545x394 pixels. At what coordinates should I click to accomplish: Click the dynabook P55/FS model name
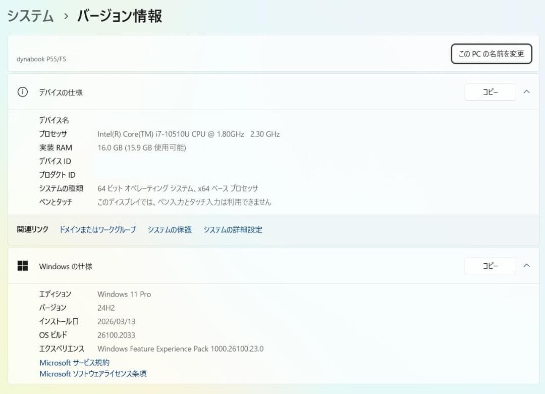pyautogui.click(x=41, y=59)
